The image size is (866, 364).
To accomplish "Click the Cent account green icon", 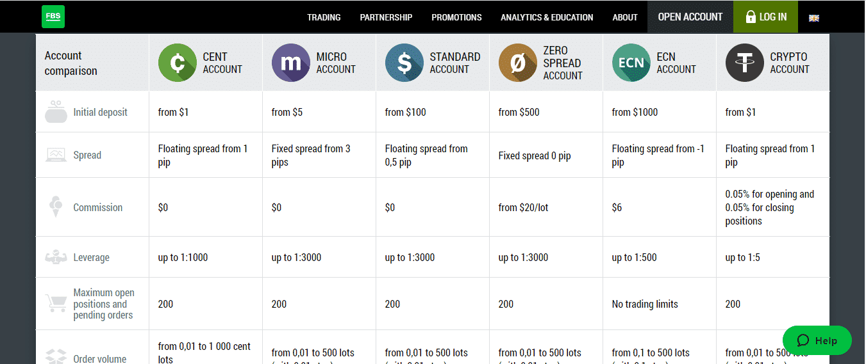I will click(x=178, y=63).
